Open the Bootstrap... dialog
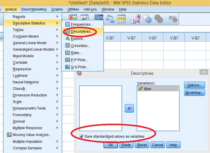 pyautogui.click(x=194, y=92)
